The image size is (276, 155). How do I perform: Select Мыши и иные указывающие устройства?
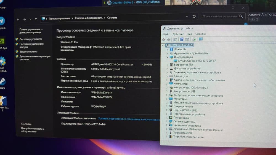coord(198,103)
